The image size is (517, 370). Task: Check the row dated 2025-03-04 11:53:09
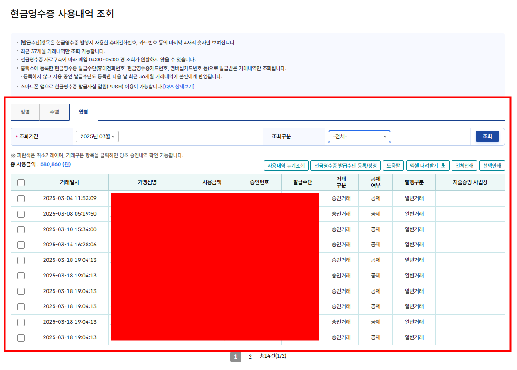pos(21,199)
